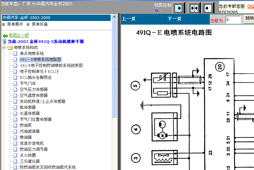This screenshot has height=170, width=254.
Task: Open 491-E电喷系统电路图 tree item
Action: point(41,60)
